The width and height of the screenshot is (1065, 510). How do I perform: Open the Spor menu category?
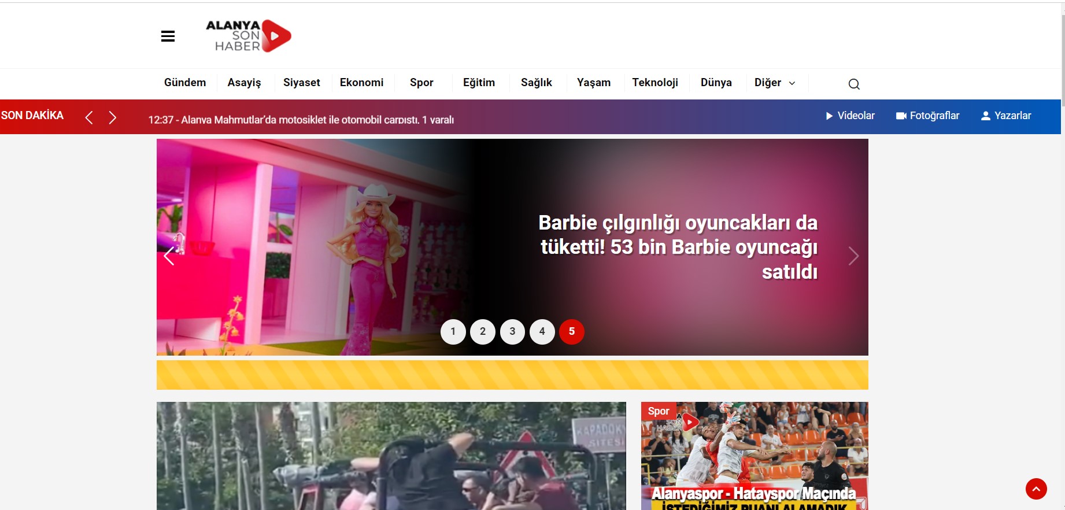[421, 83]
